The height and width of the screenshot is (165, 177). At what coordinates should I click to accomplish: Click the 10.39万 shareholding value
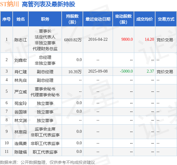click(x=75, y=72)
